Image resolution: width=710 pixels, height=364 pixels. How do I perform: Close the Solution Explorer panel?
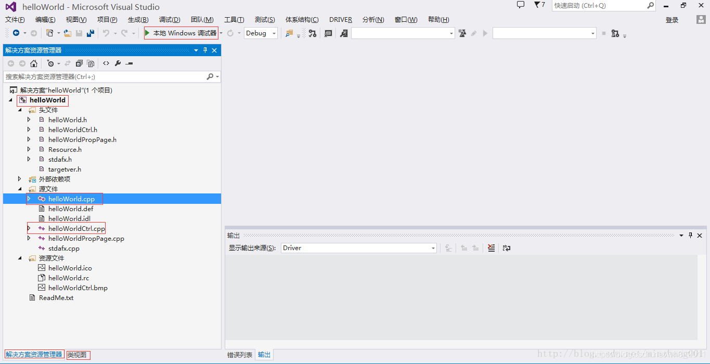coord(214,50)
